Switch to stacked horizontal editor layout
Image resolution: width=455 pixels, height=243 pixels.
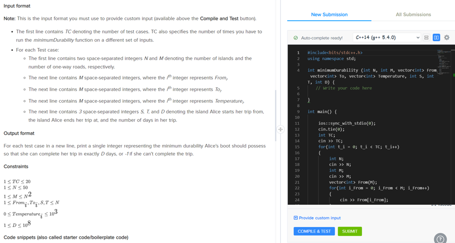[x=426, y=38]
